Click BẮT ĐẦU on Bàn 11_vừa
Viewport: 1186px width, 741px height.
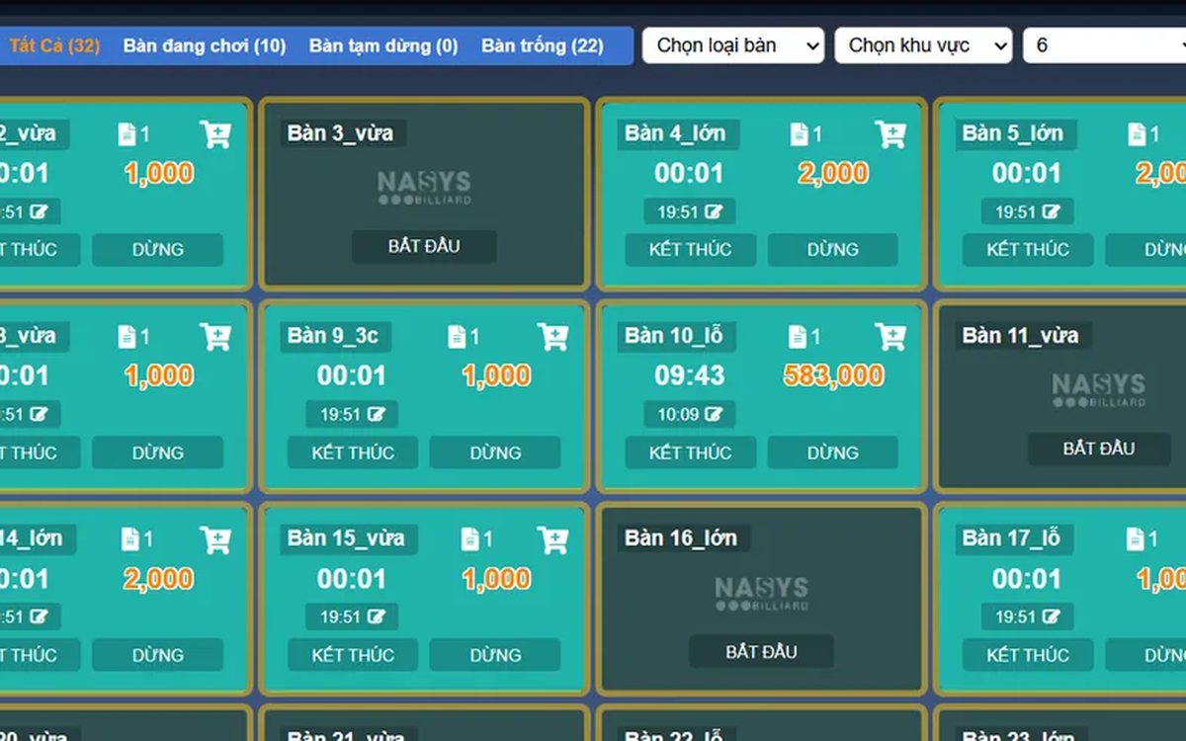(x=1099, y=449)
